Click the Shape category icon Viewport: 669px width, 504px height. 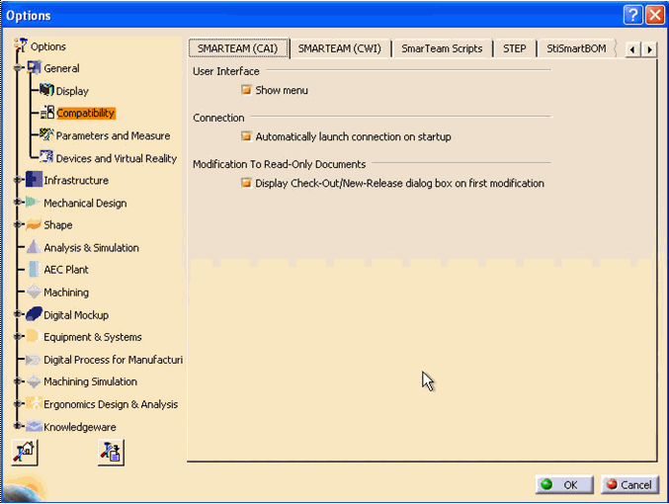(34, 225)
